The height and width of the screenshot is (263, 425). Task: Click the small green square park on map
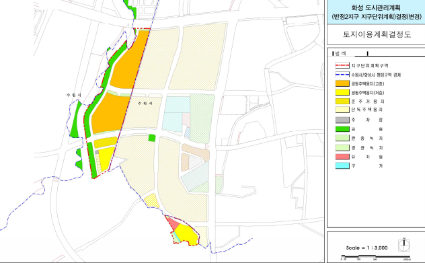click(152, 138)
